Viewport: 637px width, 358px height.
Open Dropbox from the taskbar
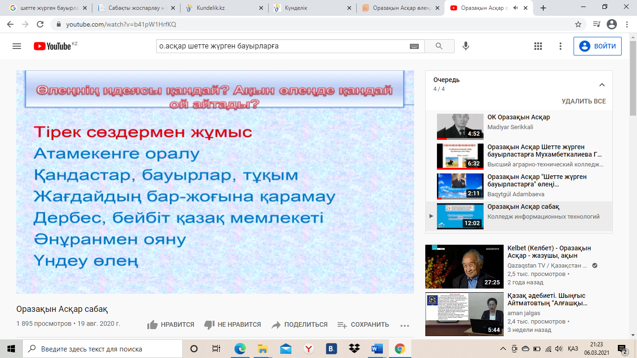pyautogui.click(x=354, y=349)
